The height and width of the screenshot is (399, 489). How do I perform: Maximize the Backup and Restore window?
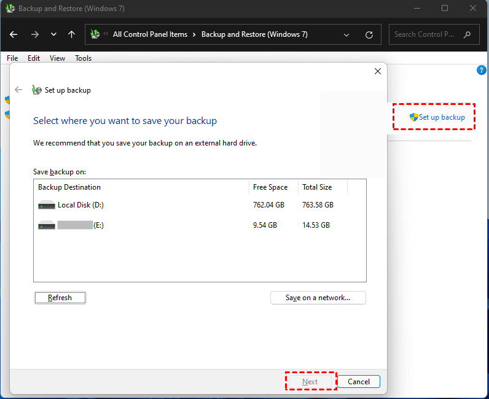point(445,8)
